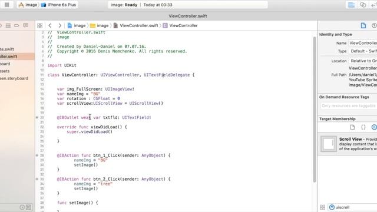Click nameImg = "tree" assignment

(x=93, y=184)
